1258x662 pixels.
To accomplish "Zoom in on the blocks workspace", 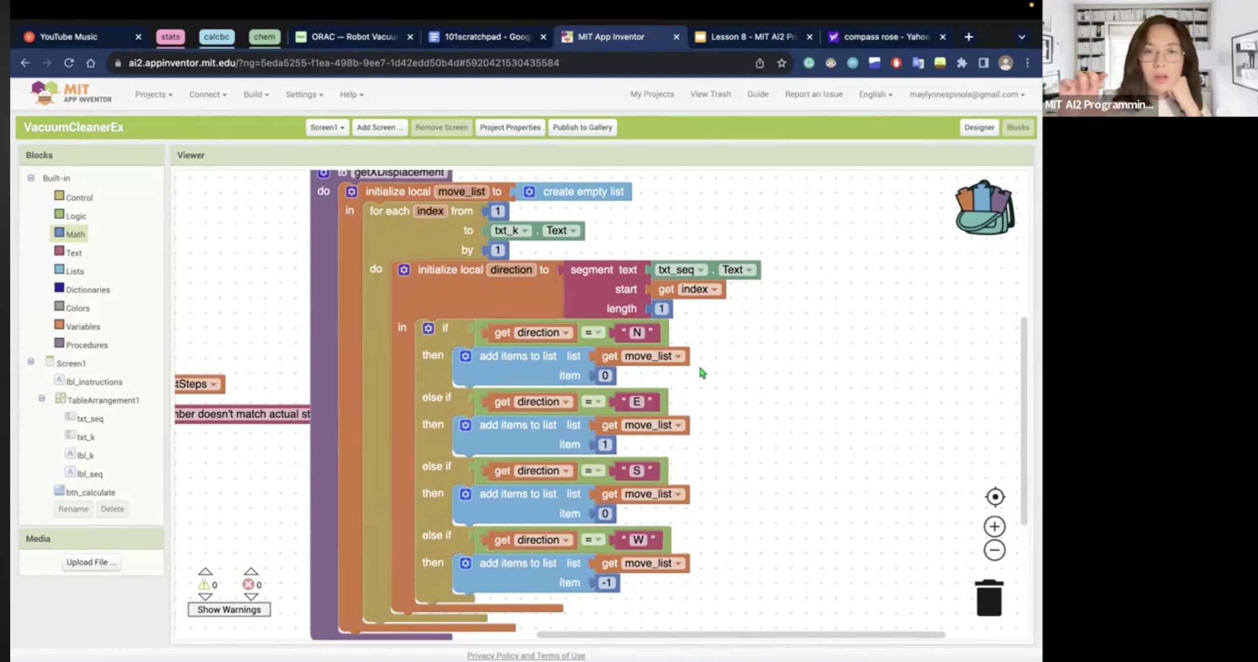I will point(994,526).
